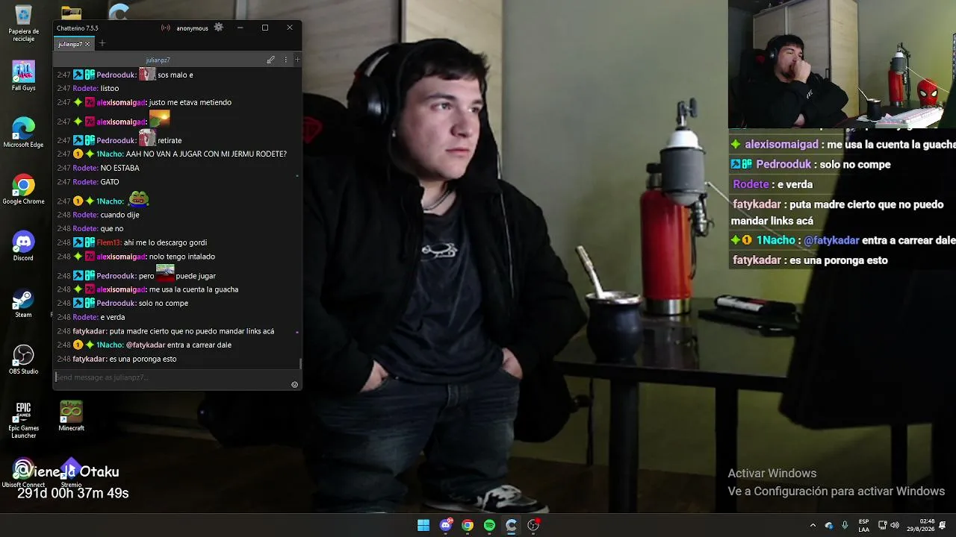Image resolution: width=956 pixels, height=537 pixels.
Task: Click username Pedrooduk on 'sos malo e'
Action: [116, 75]
